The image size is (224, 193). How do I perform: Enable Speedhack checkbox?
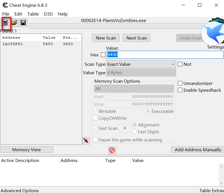[x=180, y=90]
